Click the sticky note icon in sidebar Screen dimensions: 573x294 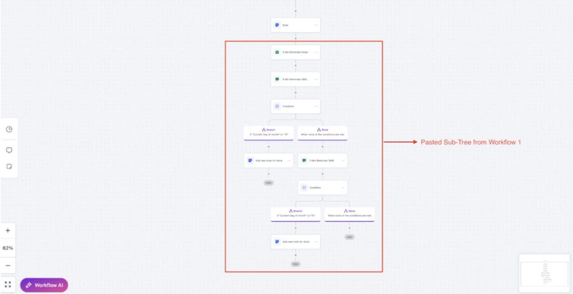coord(9,166)
